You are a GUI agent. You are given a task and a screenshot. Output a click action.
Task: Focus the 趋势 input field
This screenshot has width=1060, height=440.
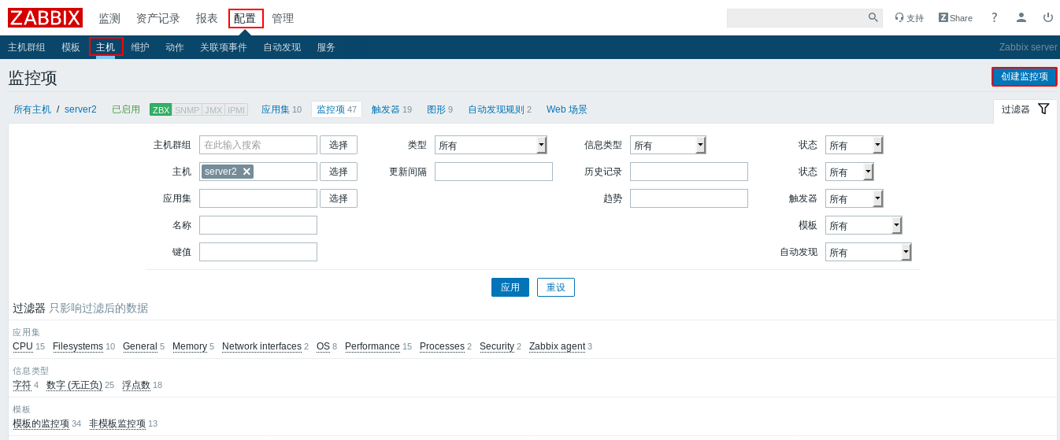689,198
